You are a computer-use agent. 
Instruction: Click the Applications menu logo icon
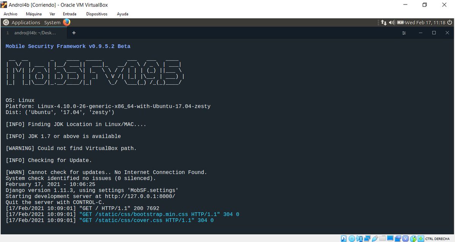click(x=6, y=23)
